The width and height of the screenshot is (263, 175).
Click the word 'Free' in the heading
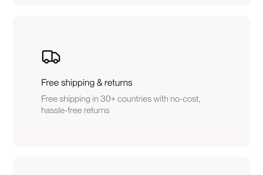click(50, 83)
